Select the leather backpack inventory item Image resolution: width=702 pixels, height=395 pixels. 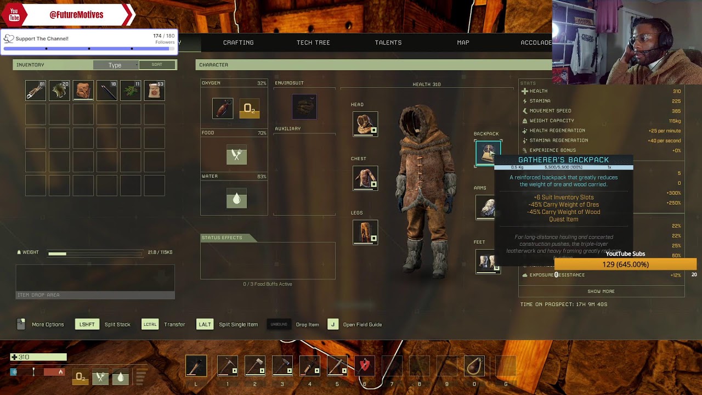pos(83,91)
